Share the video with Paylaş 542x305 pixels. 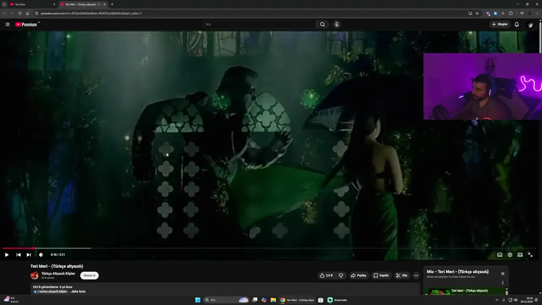click(358, 275)
